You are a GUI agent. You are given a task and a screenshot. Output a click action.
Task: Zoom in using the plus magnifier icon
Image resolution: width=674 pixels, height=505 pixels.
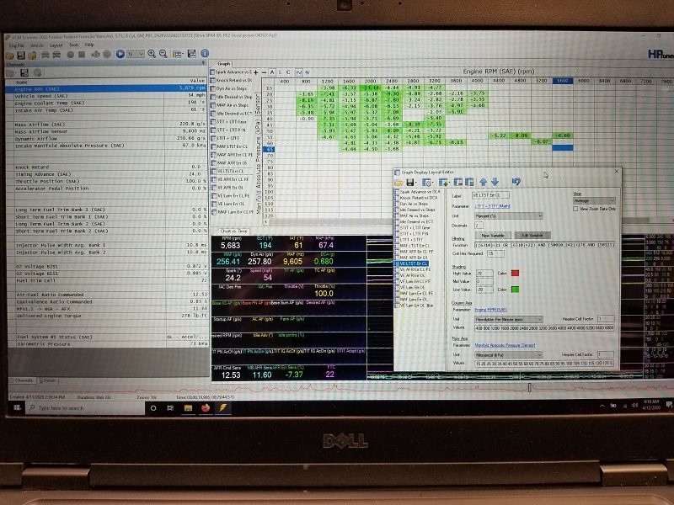(x=152, y=54)
